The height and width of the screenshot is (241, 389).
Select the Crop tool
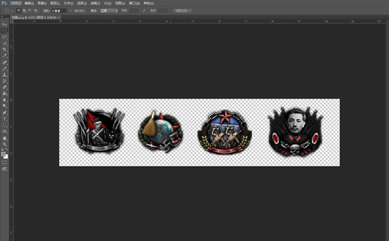pos(4,49)
